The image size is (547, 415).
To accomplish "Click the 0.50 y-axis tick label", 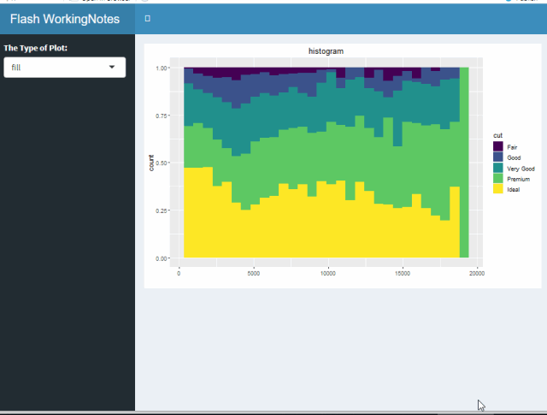I will click(162, 163).
